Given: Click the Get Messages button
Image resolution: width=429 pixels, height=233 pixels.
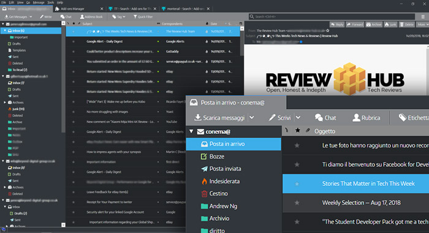Looking at the screenshot, I should pyautogui.click(x=16, y=17).
